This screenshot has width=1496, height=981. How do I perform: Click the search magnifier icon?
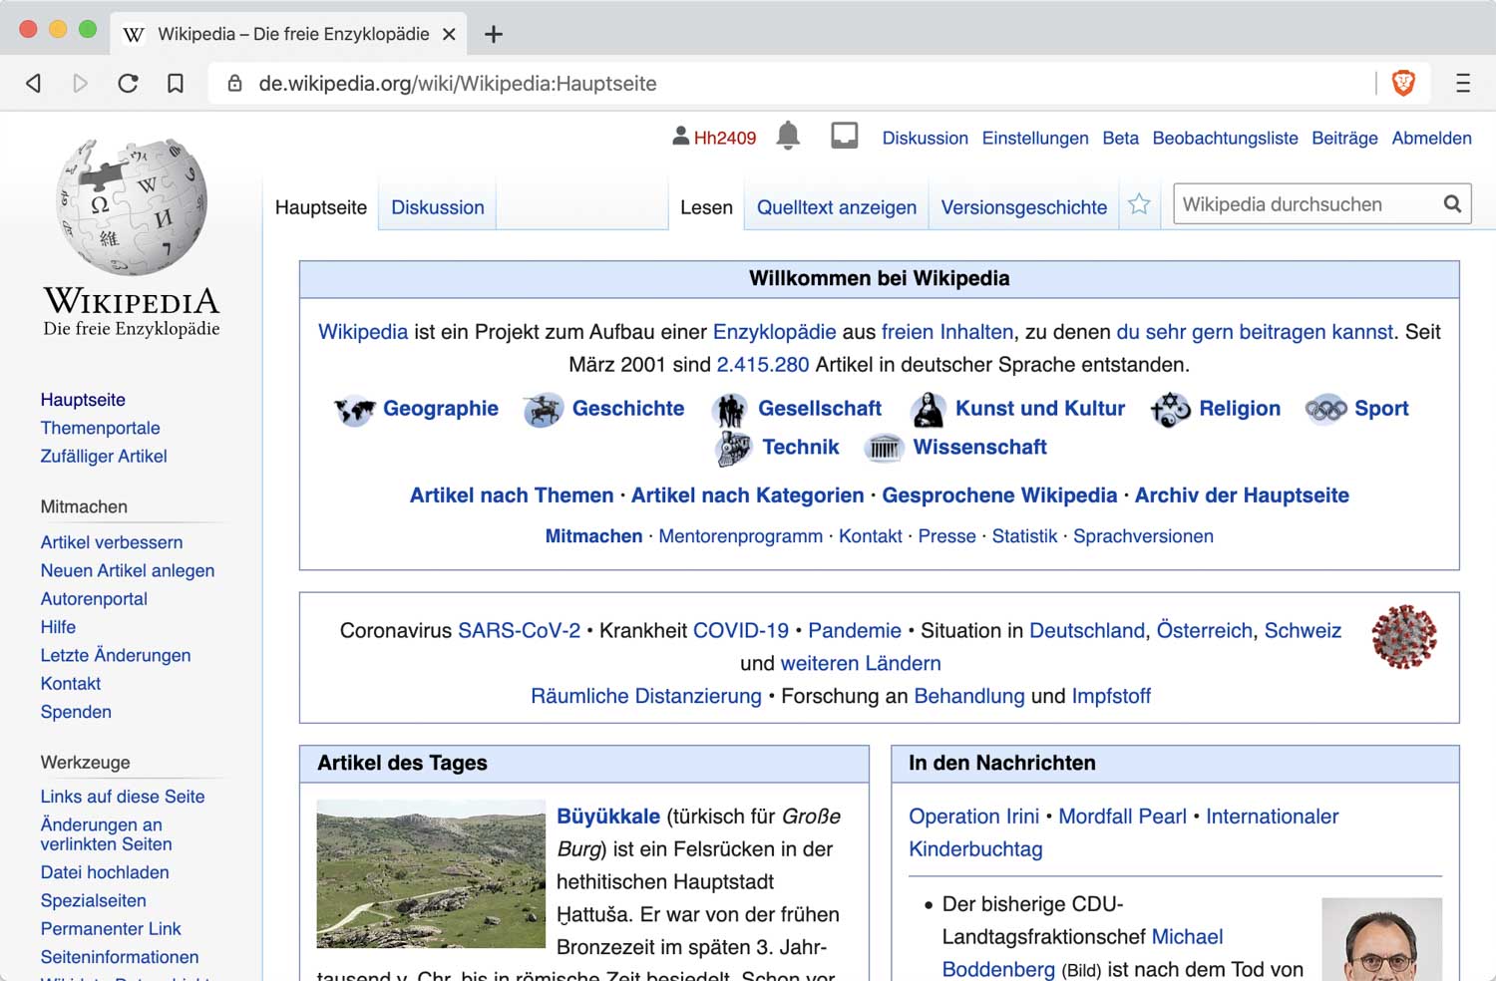click(x=1452, y=204)
